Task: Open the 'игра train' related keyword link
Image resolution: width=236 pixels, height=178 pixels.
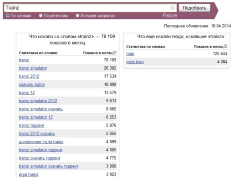Action: coord(135,62)
